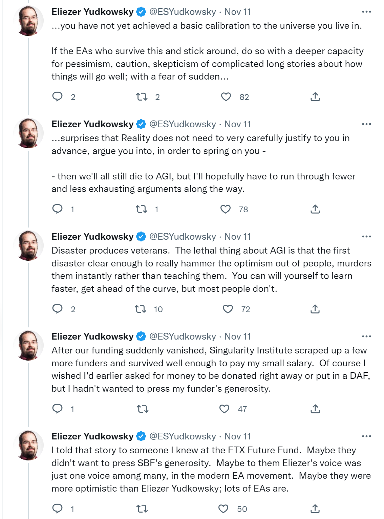Click Nov 11 timestamp on FTX tweet

[237, 436]
